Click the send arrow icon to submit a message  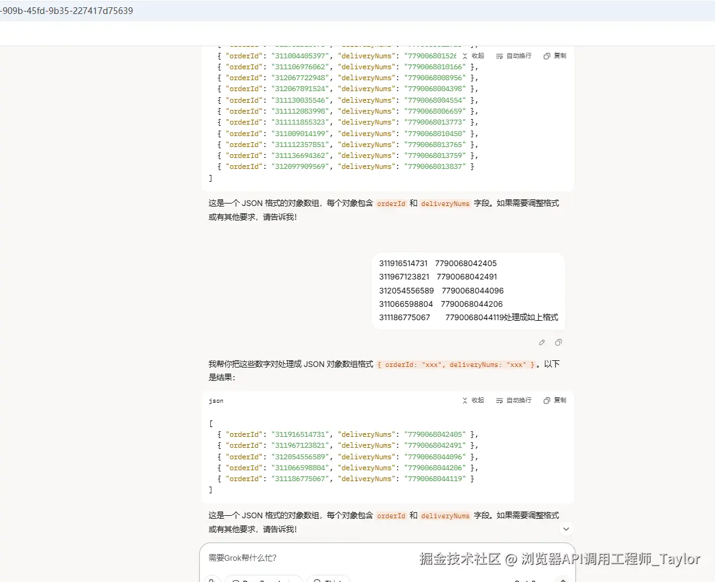563,579
